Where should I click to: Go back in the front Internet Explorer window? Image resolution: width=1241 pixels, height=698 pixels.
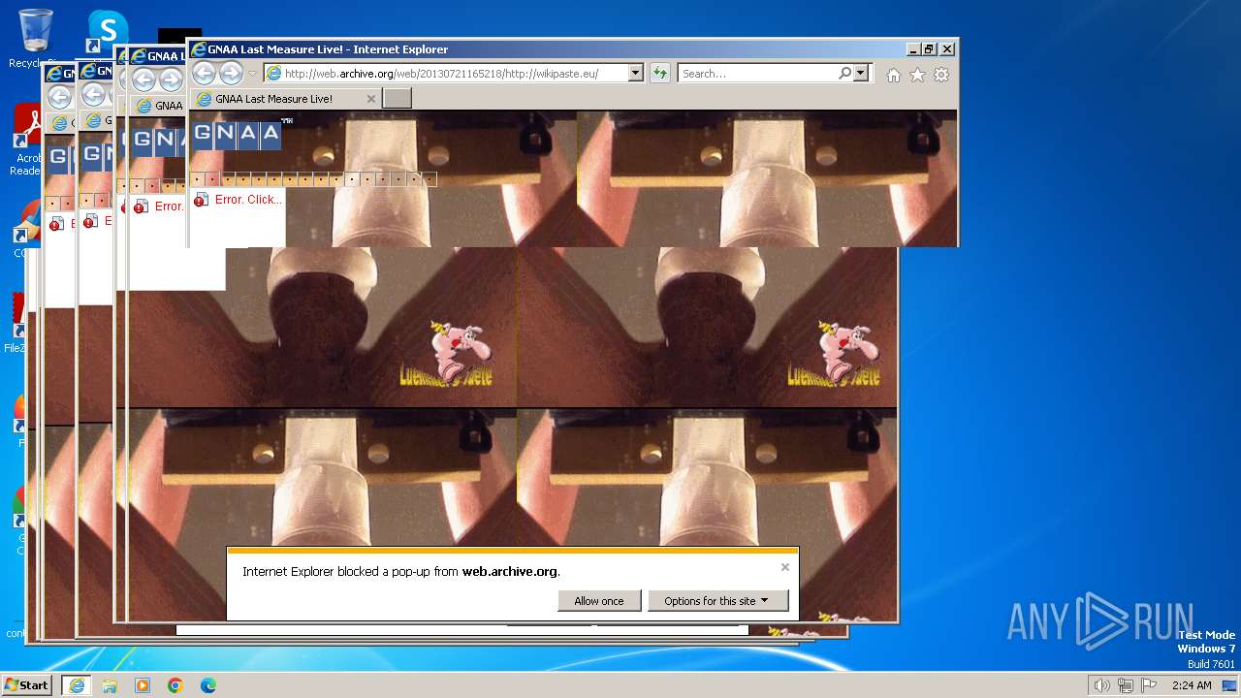tap(204, 73)
